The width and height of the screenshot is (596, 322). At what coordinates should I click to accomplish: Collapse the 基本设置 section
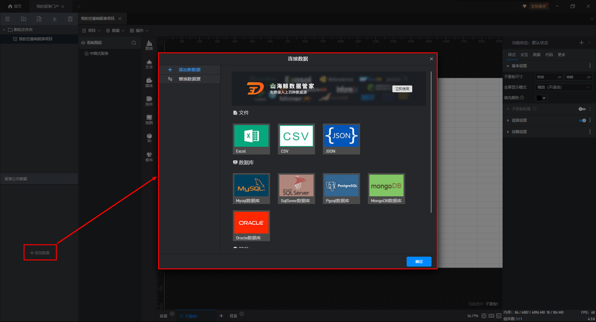point(508,66)
